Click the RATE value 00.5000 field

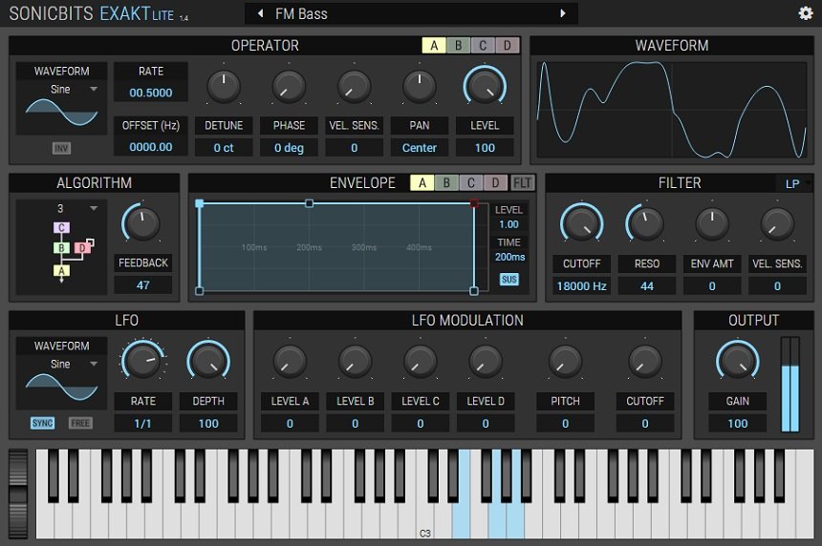(x=151, y=93)
